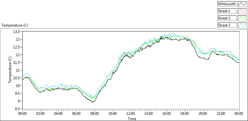
Task: Click the Temperature (C) graph caption
Action: (15, 25)
